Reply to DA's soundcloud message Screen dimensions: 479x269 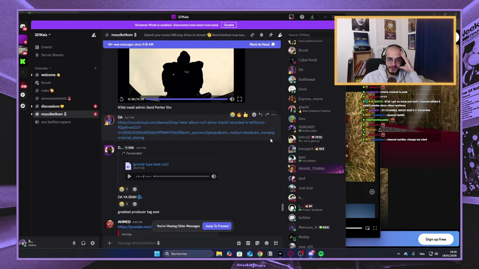pos(260,115)
